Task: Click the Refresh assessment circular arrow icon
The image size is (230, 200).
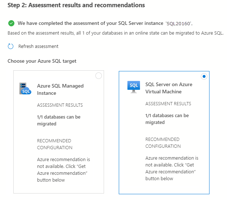Action: [x=10, y=46]
